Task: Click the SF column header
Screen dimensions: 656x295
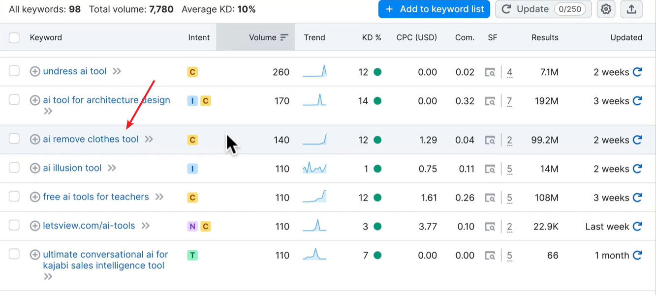Action: point(493,37)
